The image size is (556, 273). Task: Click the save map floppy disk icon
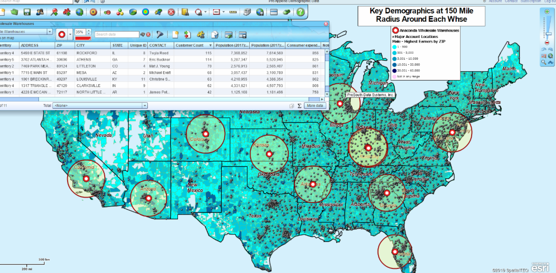pyautogui.click(x=27, y=12)
